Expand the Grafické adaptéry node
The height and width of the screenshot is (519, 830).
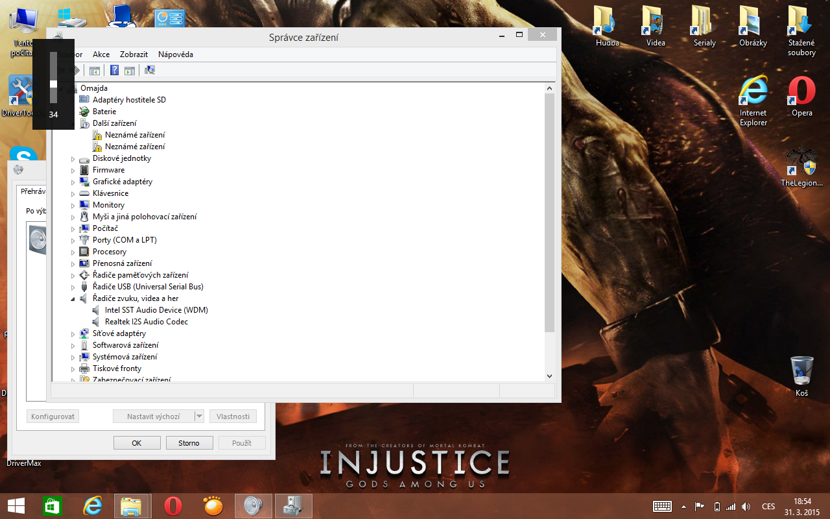click(73, 182)
